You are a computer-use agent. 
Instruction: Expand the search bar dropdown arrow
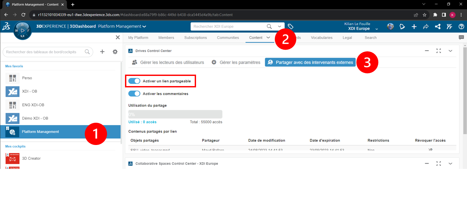pos(279,27)
